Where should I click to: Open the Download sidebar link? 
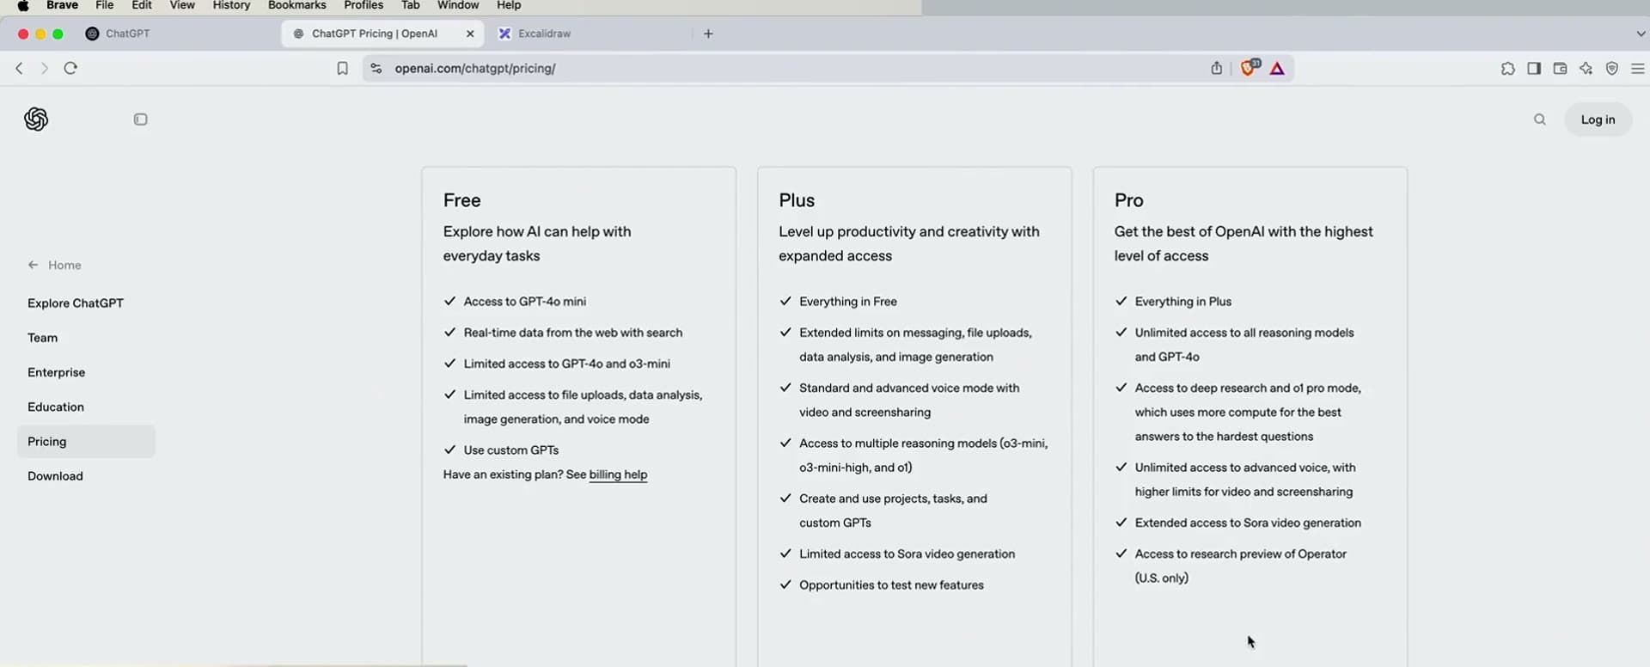point(55,476)
